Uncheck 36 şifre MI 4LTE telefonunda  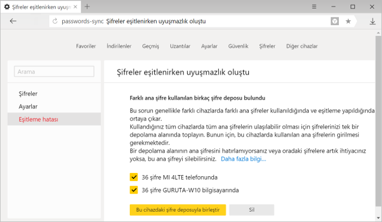(134, 177)
